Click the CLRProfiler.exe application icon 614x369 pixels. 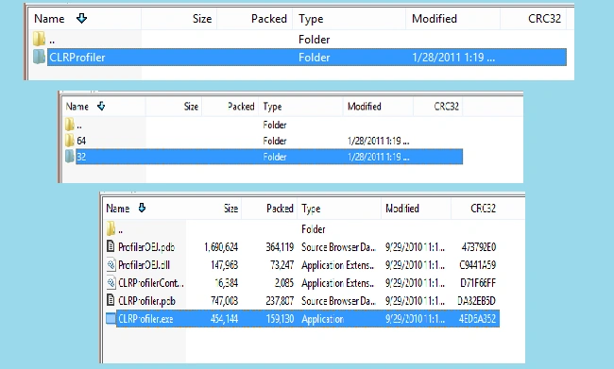pyautogui.click(x=111, y=319)
